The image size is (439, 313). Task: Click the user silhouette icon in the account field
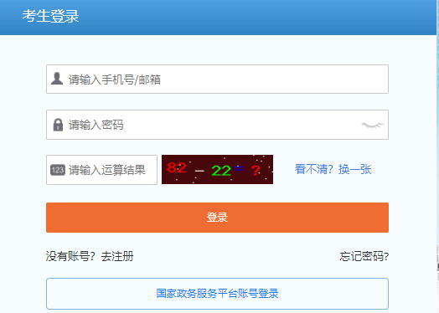57,79
